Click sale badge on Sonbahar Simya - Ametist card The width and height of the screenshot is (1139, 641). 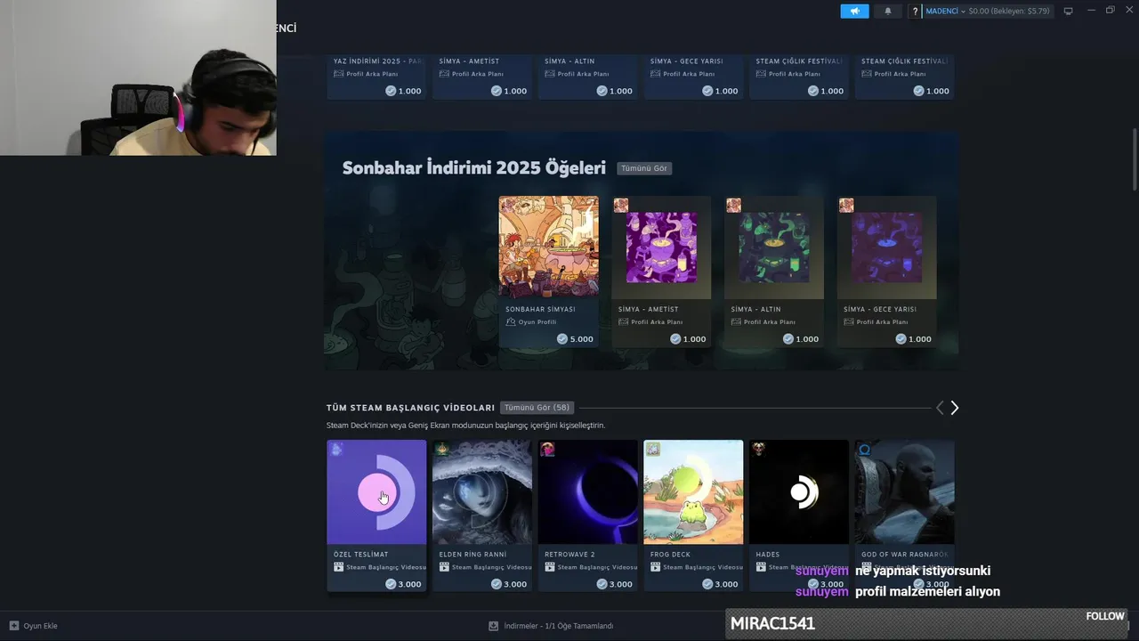click(621, 206)
